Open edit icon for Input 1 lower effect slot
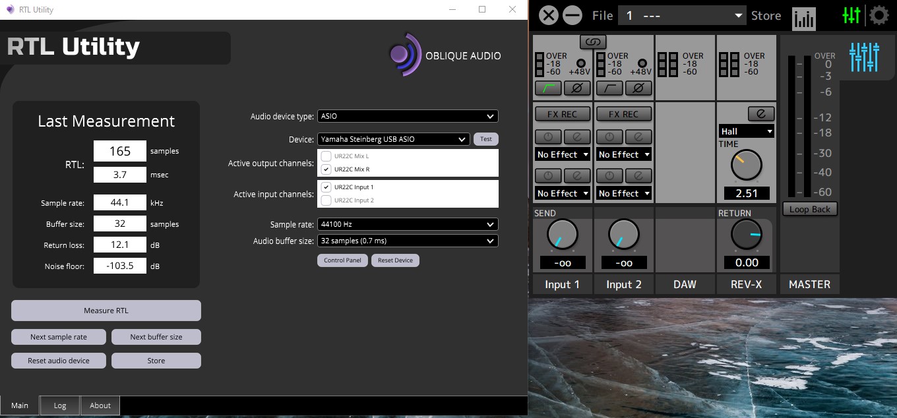The image size is (897, 418). pyautogui.click(x=577, y=176)
